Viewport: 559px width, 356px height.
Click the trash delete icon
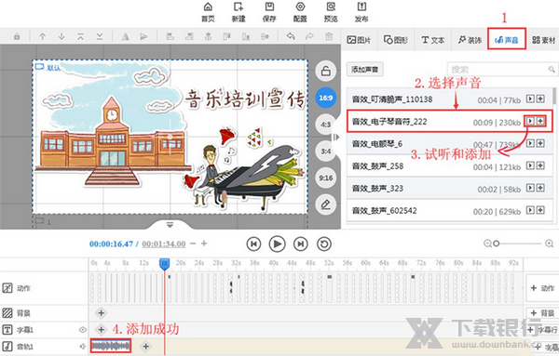[329, 36]
